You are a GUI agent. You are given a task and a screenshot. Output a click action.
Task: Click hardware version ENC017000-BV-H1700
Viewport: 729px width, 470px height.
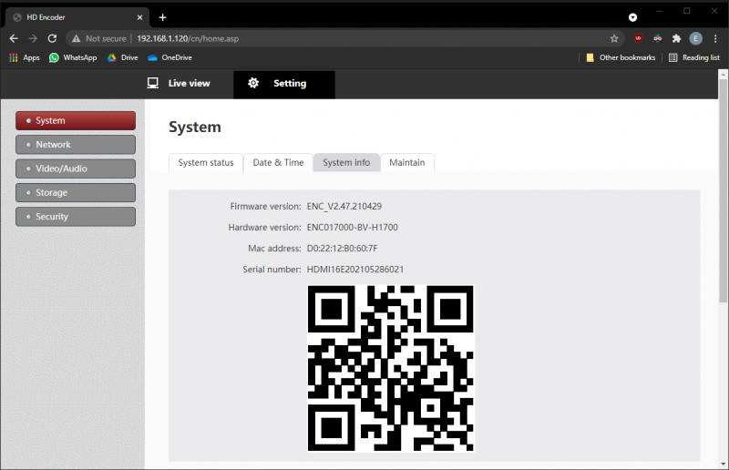click(x=353, y=228)
